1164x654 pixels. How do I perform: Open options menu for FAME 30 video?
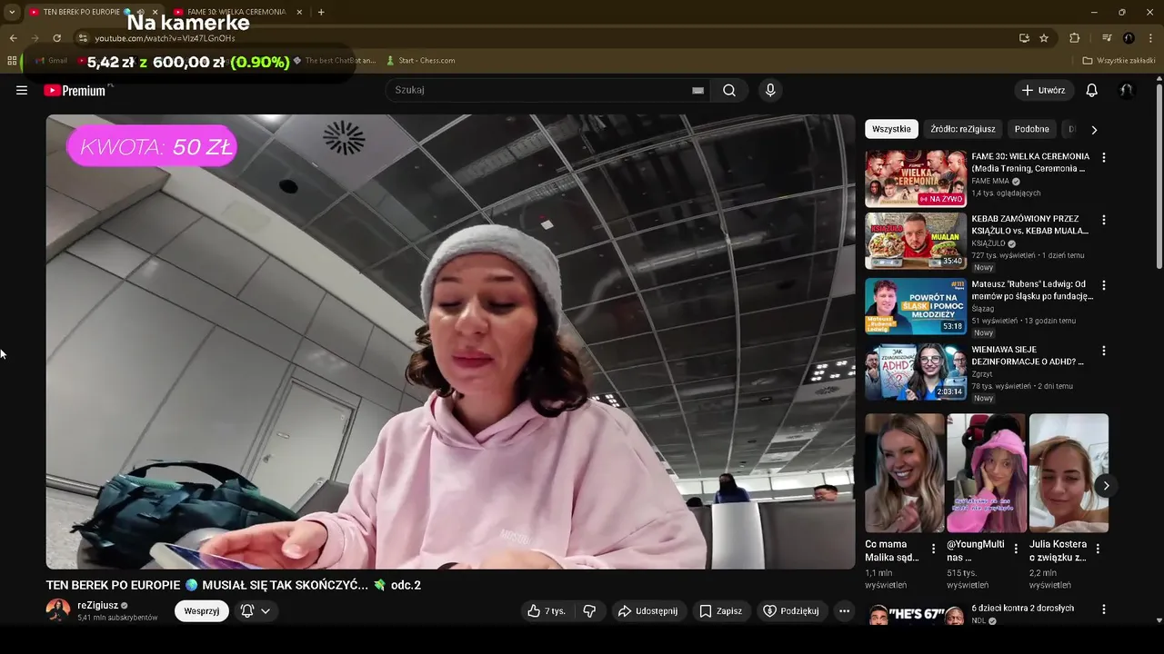point(1104,157)
